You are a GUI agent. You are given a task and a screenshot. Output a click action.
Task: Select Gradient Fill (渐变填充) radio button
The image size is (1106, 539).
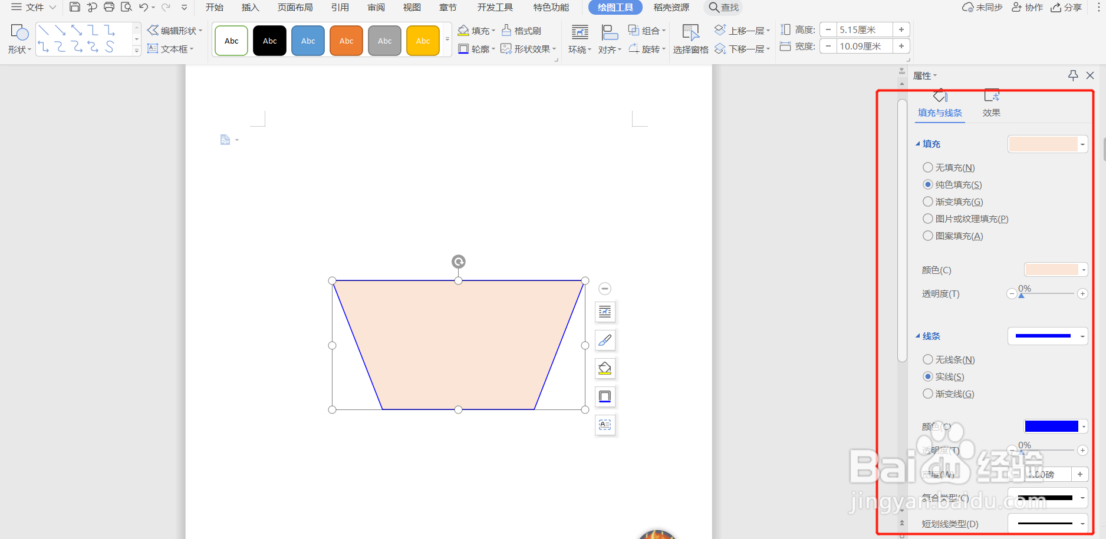coord(928,201)
